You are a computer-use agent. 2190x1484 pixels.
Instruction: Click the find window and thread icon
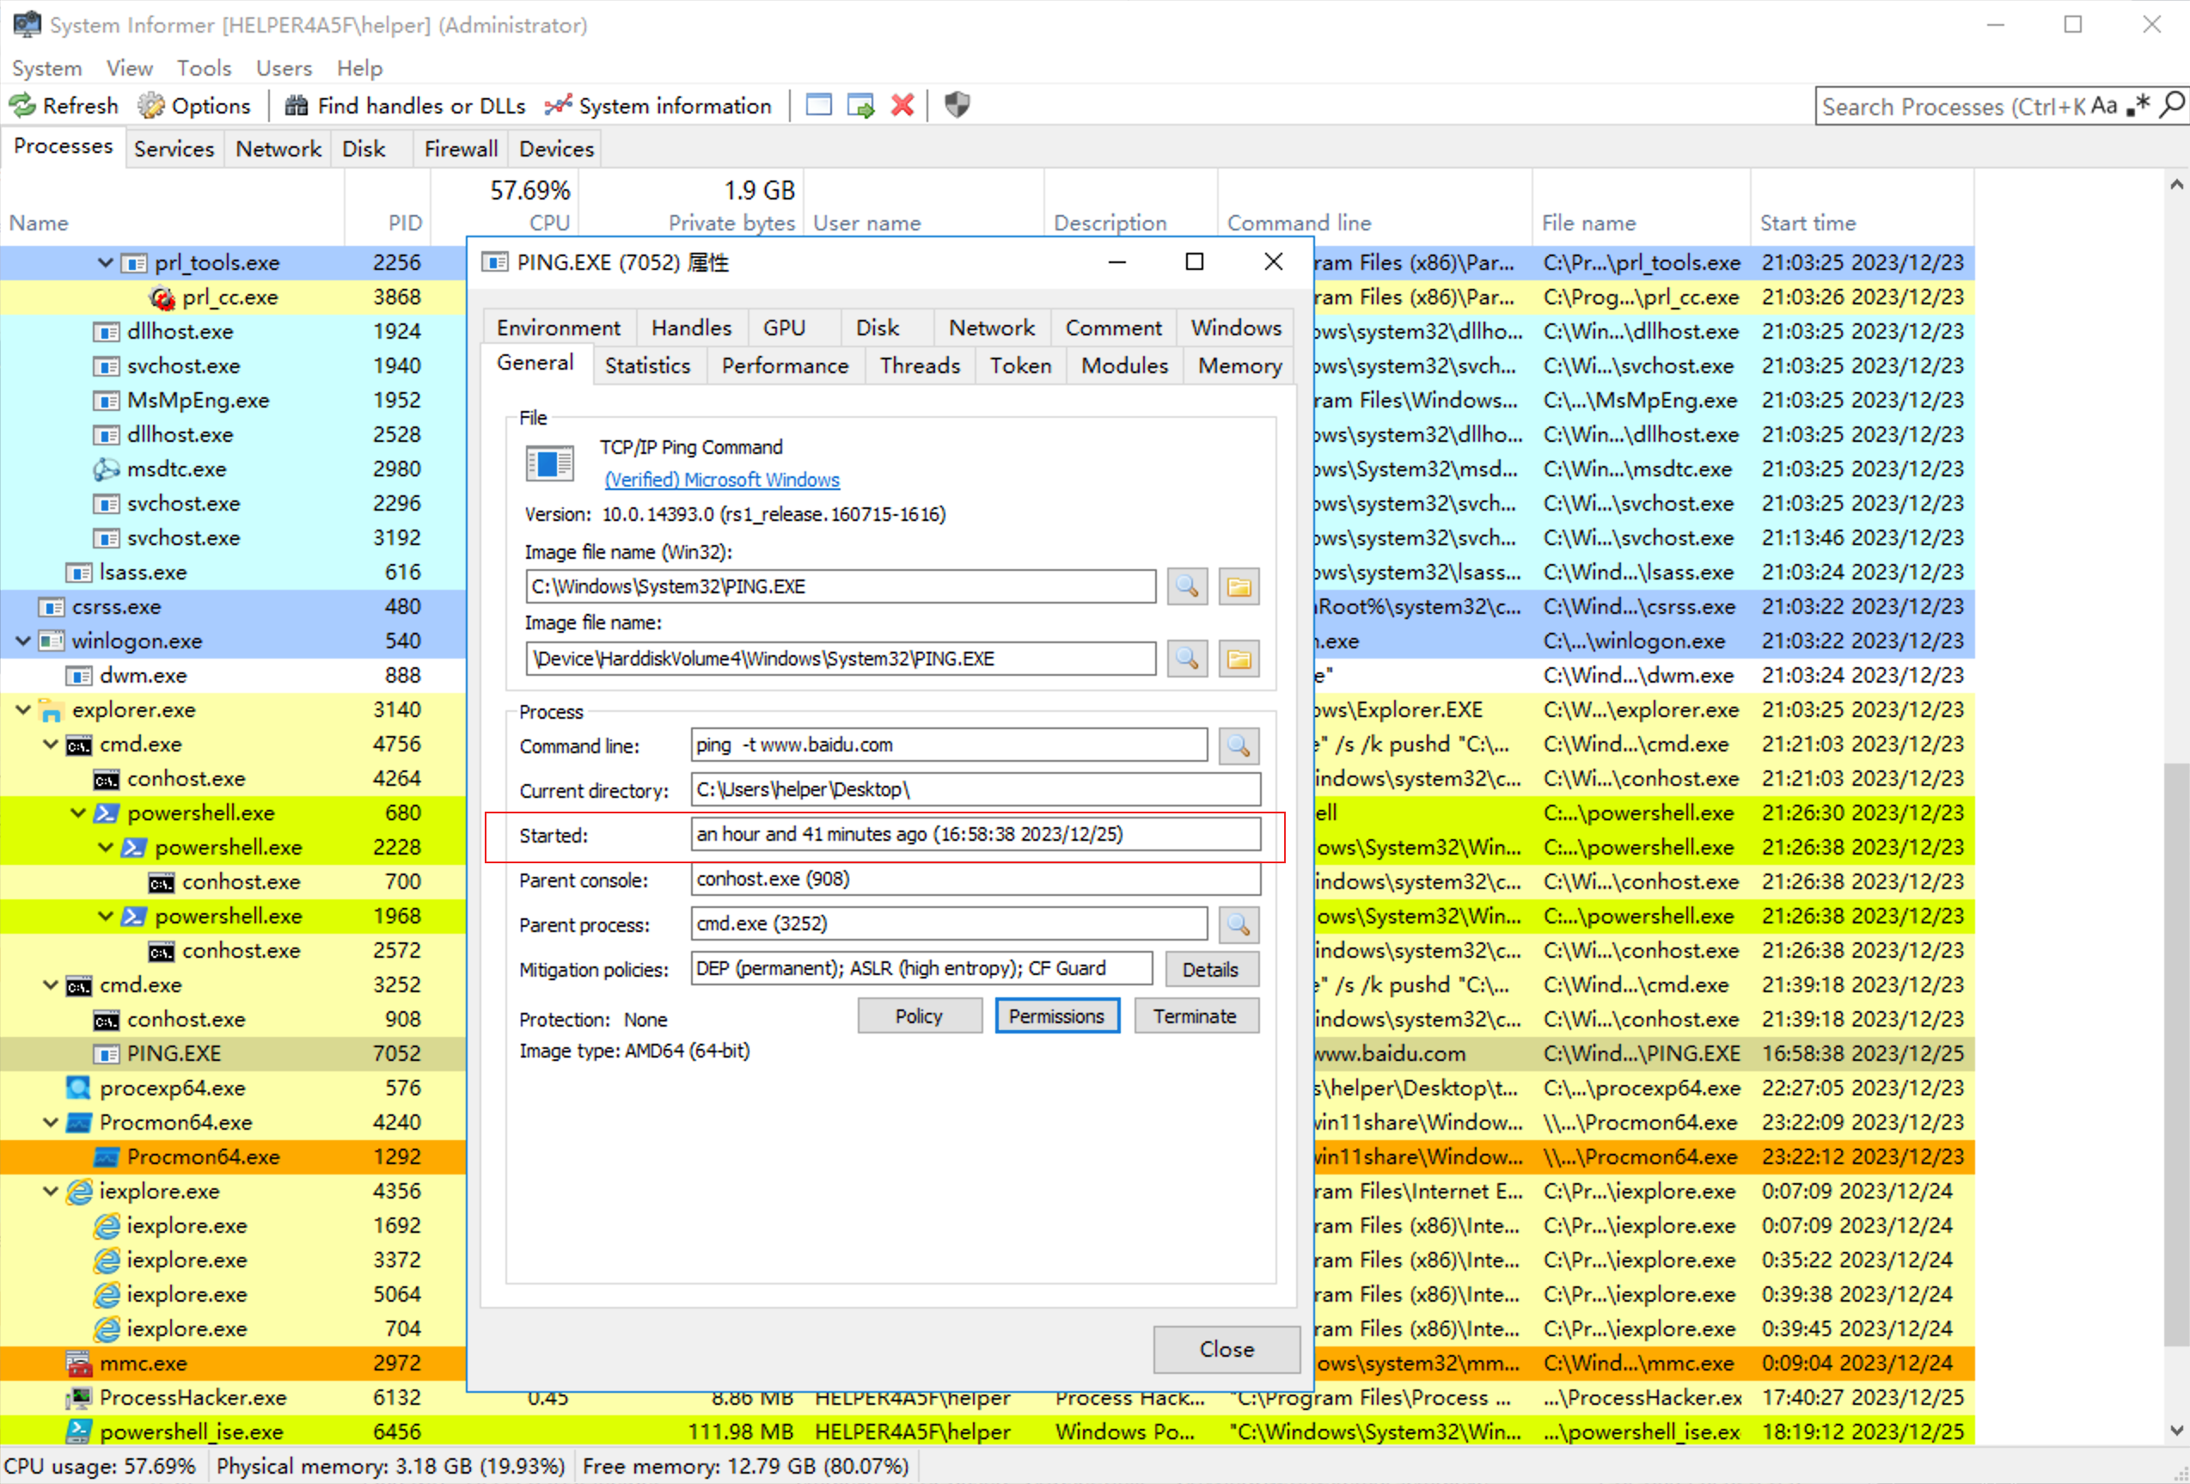coord(860,106)
